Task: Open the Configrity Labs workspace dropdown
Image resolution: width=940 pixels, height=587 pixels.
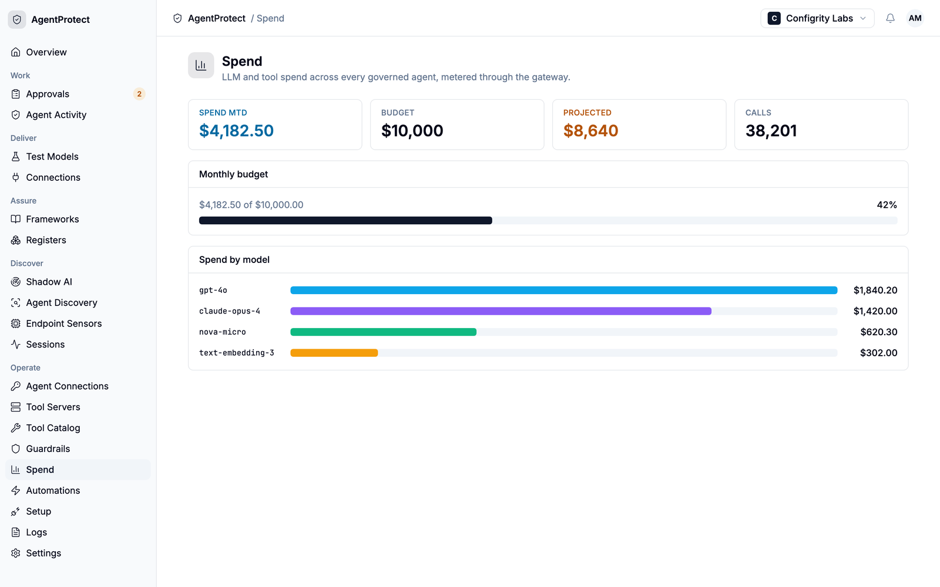Action: coord(817,18)
